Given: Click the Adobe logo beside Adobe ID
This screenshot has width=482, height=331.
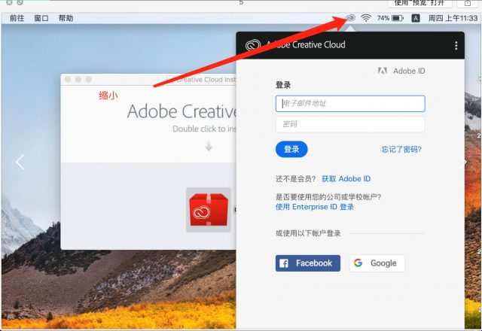Looking at the screenshot, I should [383, 71].
